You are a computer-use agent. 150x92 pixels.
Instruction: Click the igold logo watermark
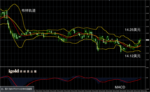coord(14,71)
